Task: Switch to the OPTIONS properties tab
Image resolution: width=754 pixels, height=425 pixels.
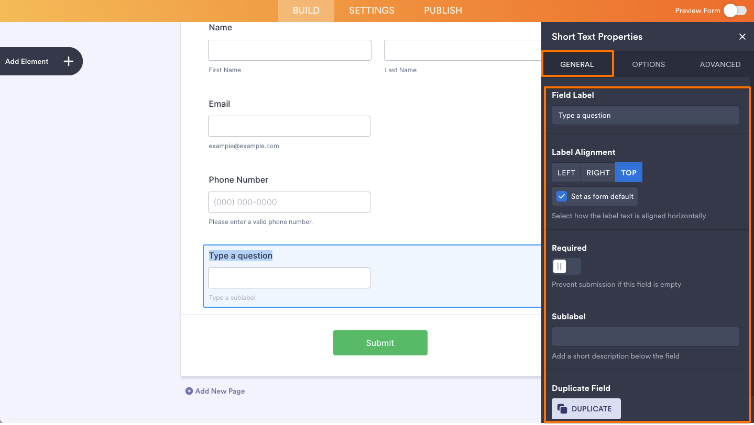Action: 648,64
